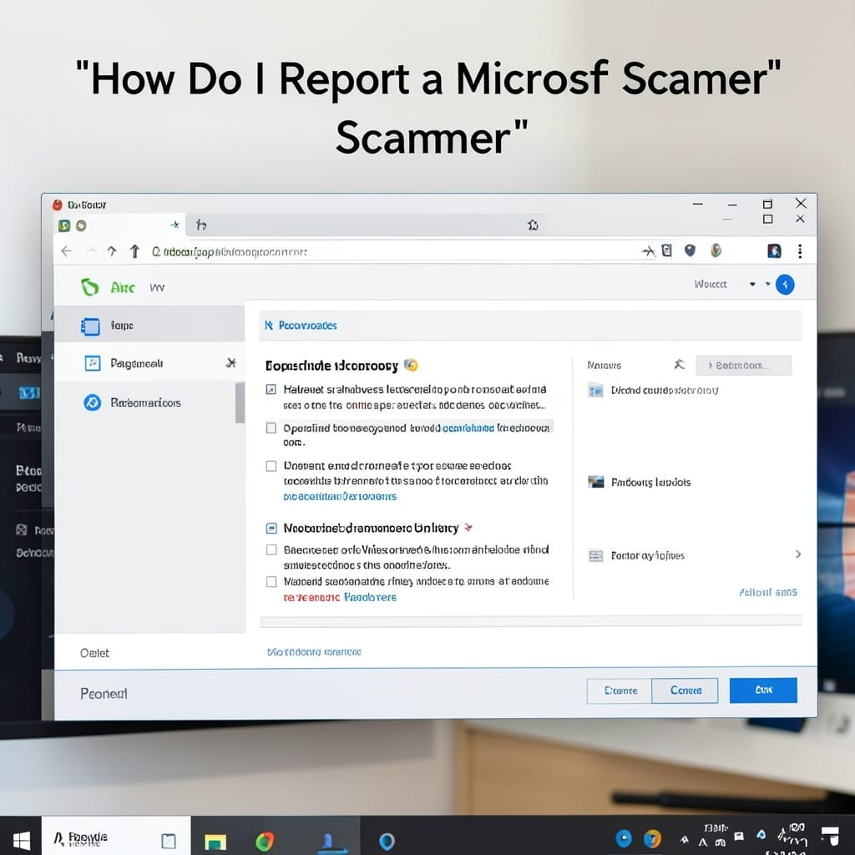Click the 'Cenere' button
This screenshot has width=855, height=855.
tap(686, 691)
